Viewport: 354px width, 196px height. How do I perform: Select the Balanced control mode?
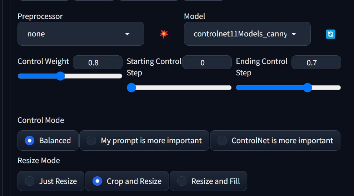coord(48,141)
